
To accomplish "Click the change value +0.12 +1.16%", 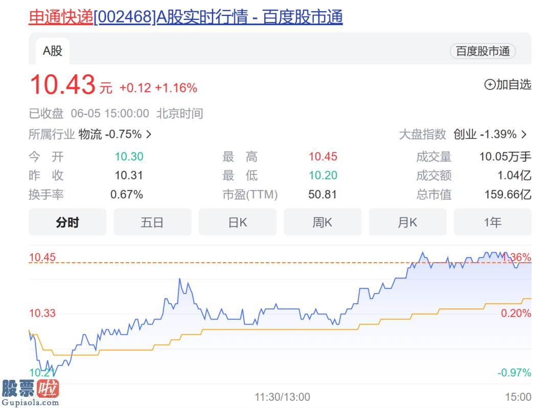I will pyautogui.click(x=158, y=87).
